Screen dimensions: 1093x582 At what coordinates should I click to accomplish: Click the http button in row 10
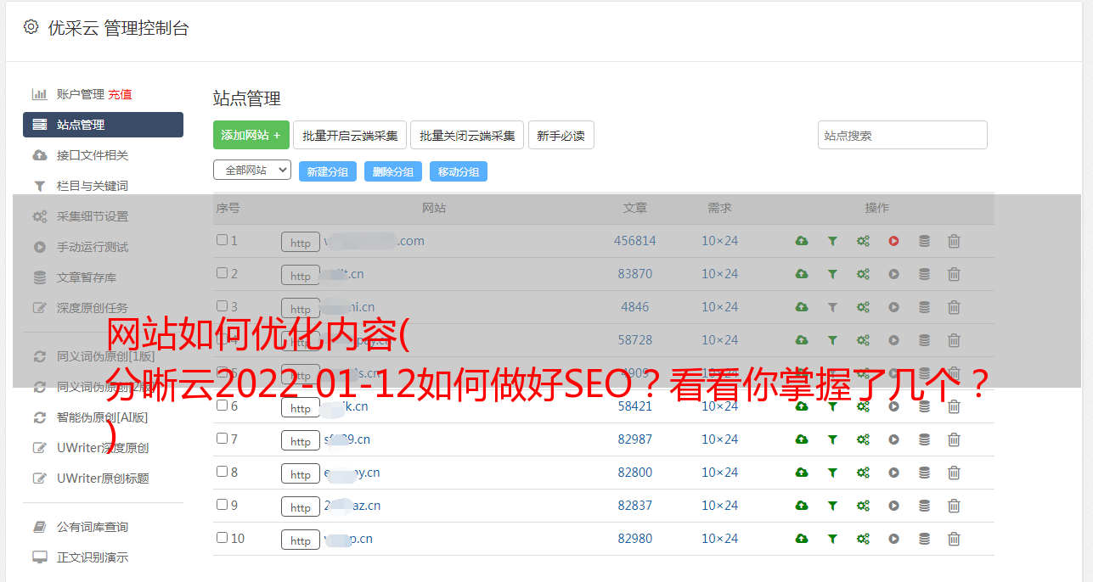(x=301, y=540)
